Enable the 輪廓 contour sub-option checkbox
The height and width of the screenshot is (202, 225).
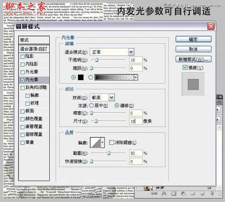[27, 96]
